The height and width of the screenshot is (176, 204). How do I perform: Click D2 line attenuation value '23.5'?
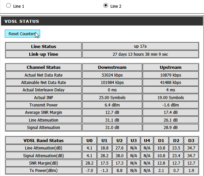tap(176, 148)
